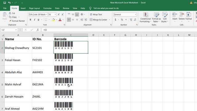197x111 pixels.
Task: Click Wrap Text button
Action: [x=96, y=14]
